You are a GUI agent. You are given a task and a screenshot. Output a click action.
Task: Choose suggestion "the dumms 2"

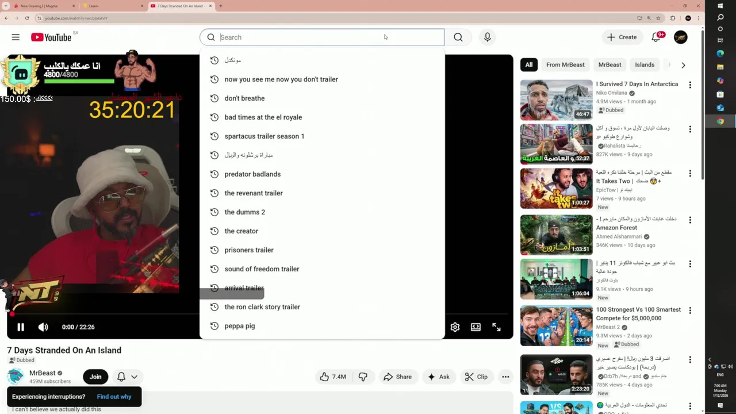click(x=322, y=212)
